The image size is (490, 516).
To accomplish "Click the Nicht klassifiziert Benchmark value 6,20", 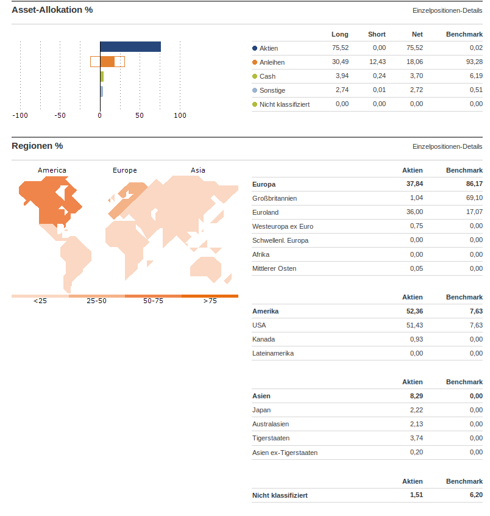I will (476, 495).
